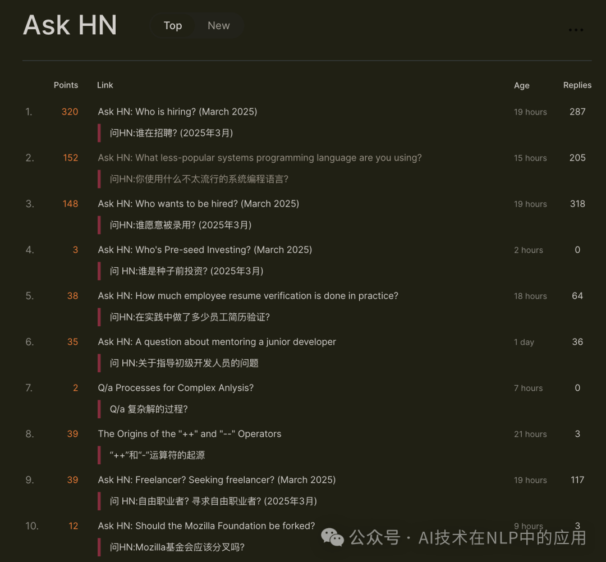Click the Ask HN page title
The image size is (606, 562).
(x=70, y=26)
